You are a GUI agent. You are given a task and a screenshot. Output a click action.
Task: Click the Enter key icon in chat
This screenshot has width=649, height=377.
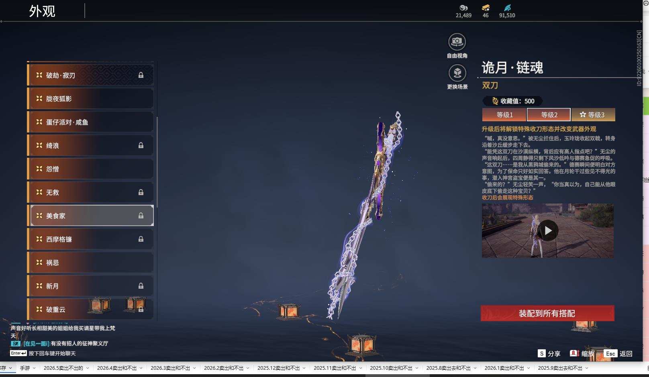click(x=18, y=353)
